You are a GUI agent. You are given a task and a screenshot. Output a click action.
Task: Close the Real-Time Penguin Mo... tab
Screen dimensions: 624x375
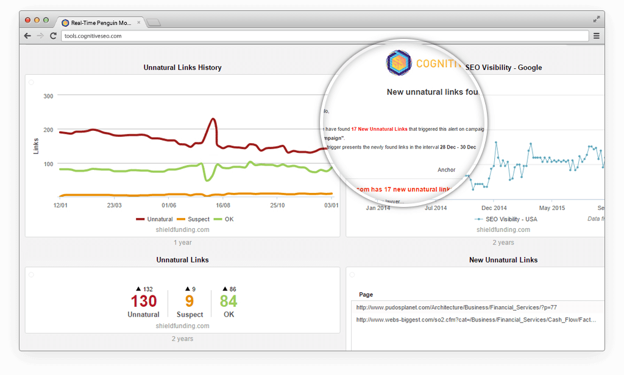point(138,23)
